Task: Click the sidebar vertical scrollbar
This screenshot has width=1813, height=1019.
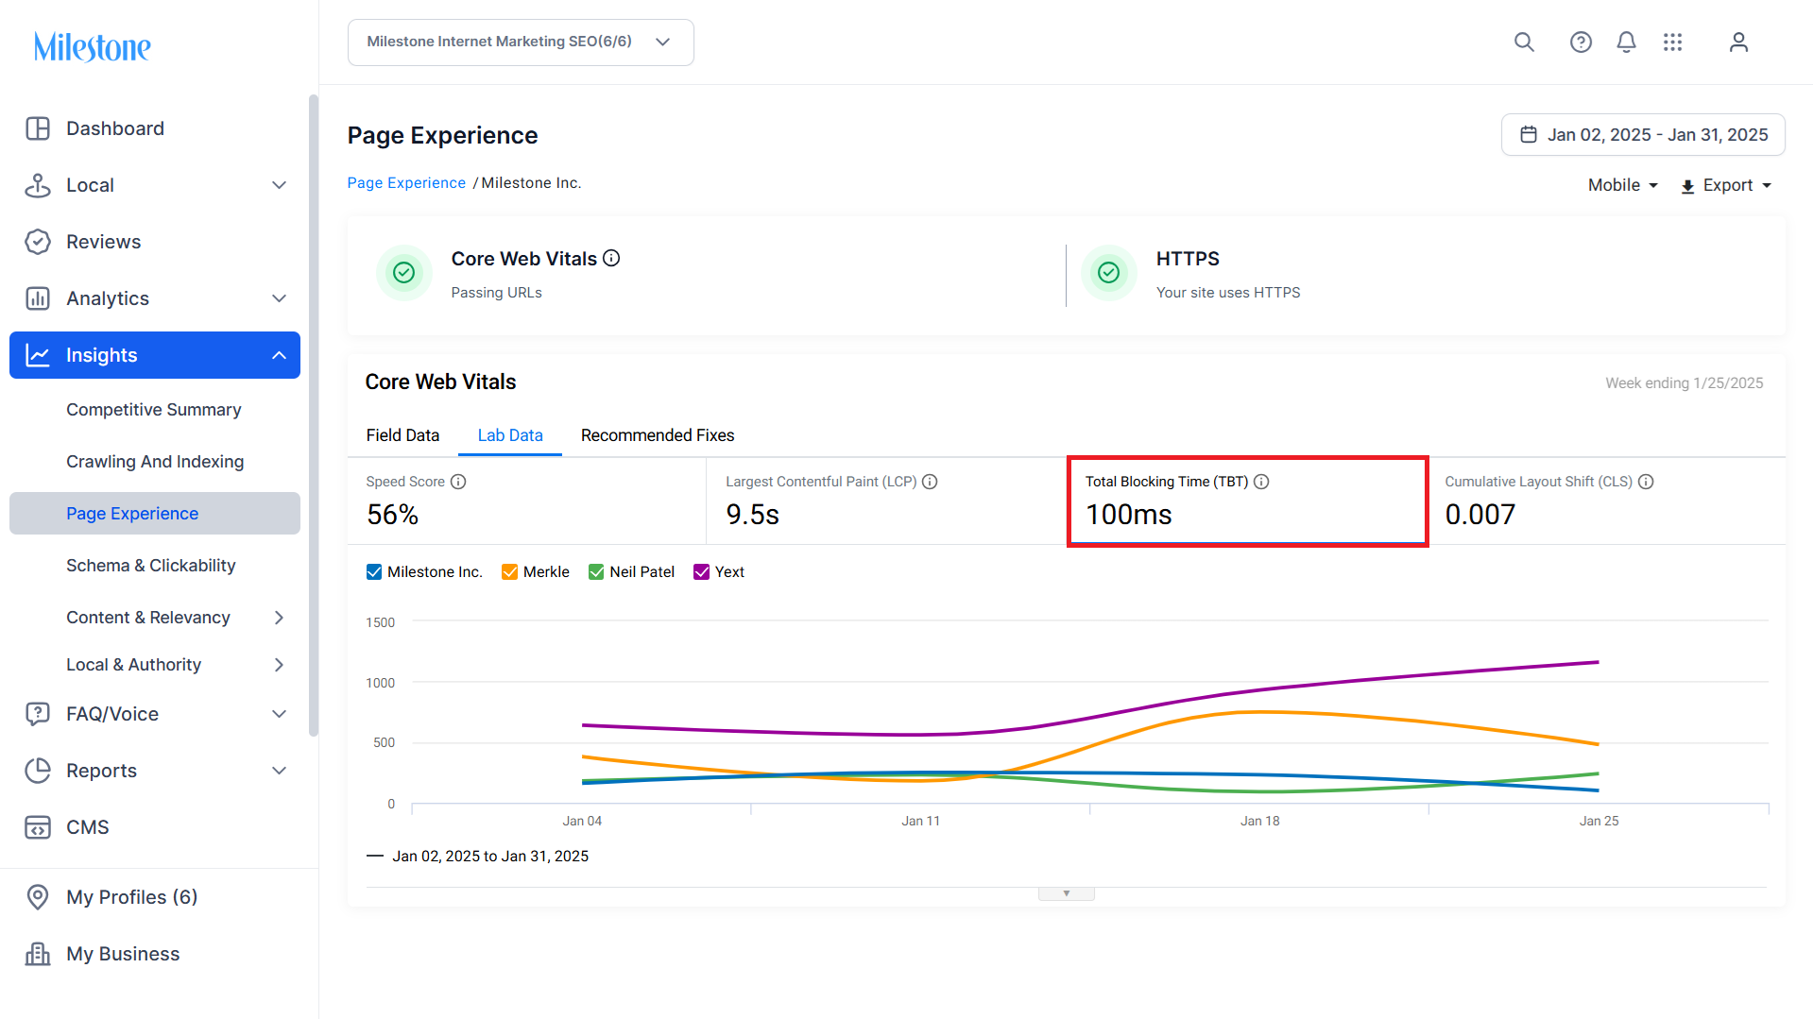Action: coord(314,416)
